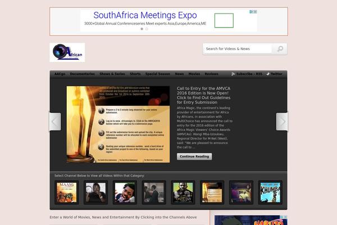Open the Documentaries menu
This screenshot has width=337, height=225.
point(83,74)
